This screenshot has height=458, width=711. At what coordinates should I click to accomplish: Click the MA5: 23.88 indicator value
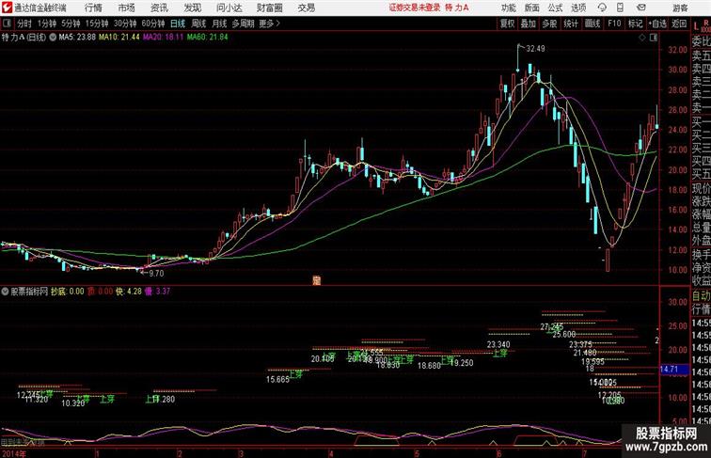77,38
